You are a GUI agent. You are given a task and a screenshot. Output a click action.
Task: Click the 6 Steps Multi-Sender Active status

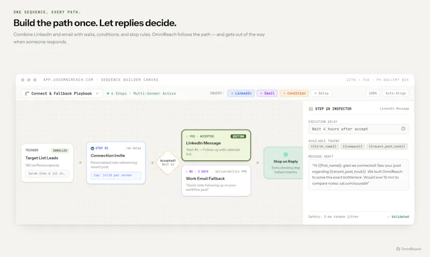pos(141,93)
